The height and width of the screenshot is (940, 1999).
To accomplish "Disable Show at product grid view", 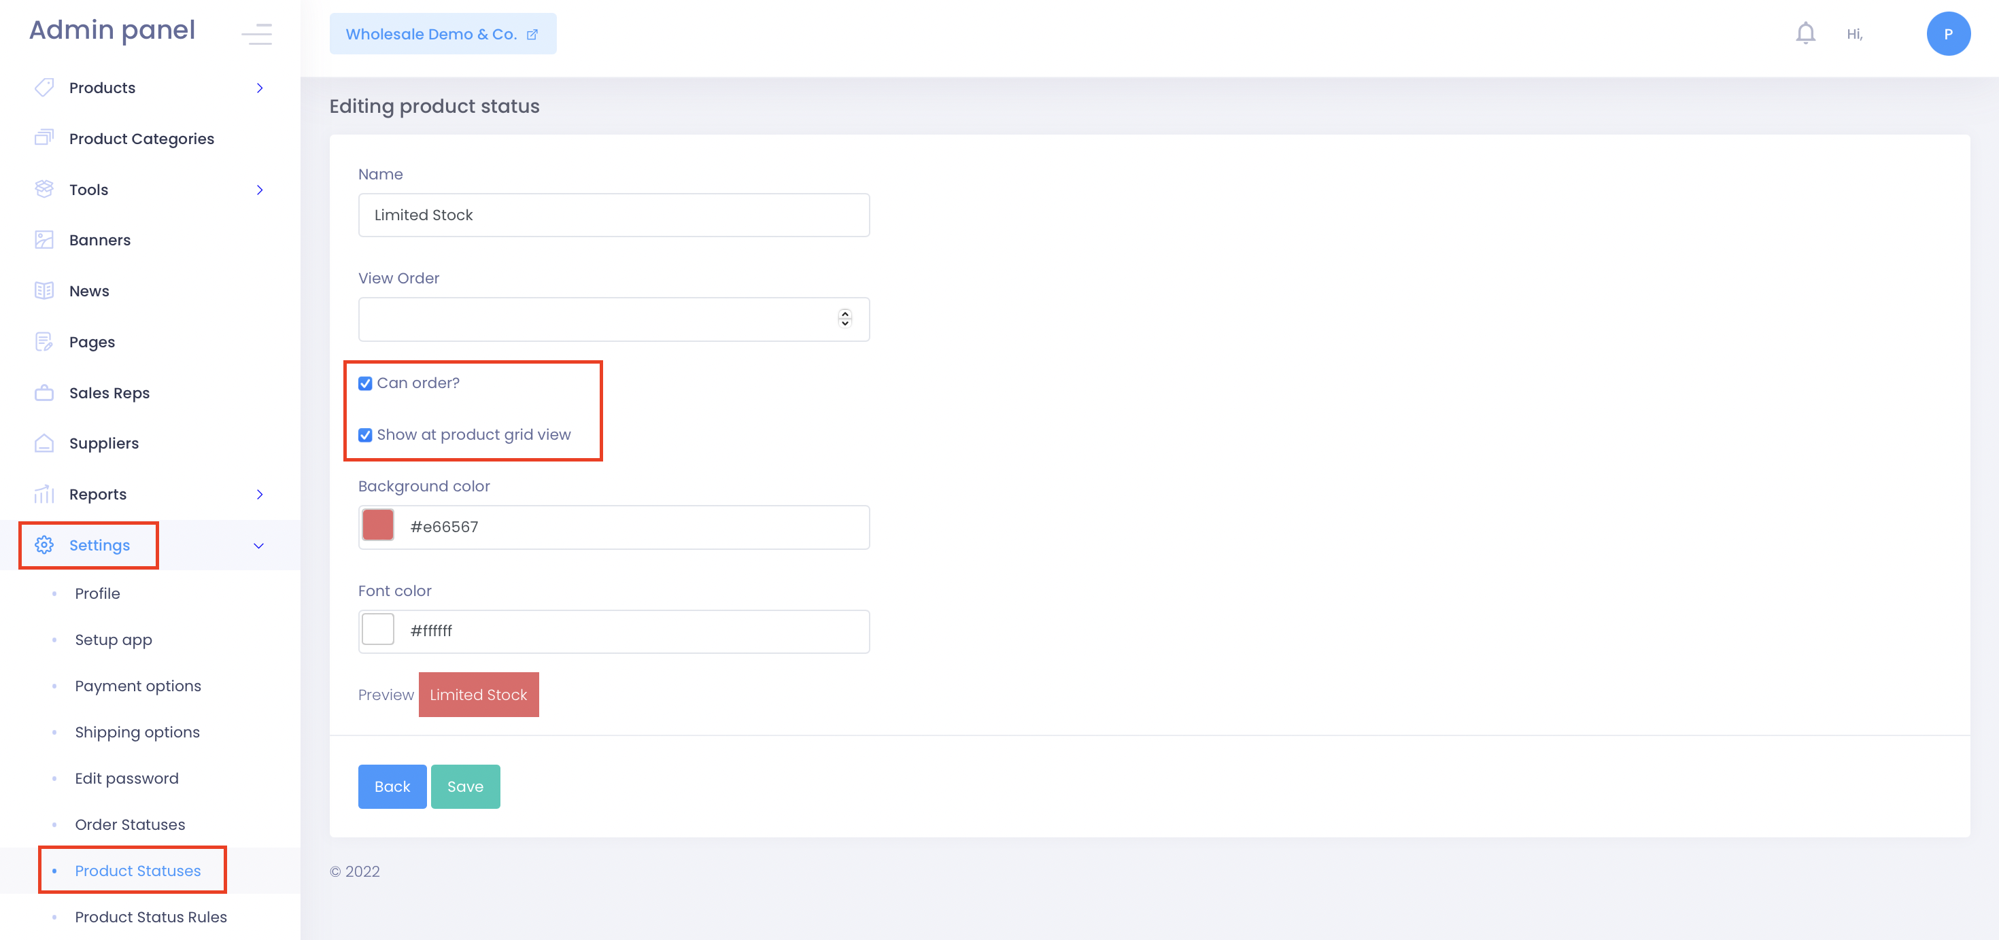I will pos(364,435).
